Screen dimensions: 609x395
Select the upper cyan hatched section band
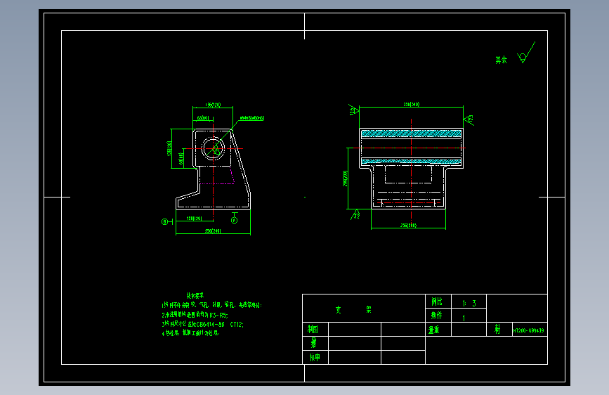point(411,134)
